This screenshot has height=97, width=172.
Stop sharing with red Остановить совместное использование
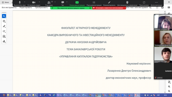[109, 8]
